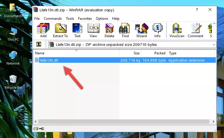The image size is (224, 138).
Task: Click the 209,716 size cell
Action: click(x=130, y=60)
